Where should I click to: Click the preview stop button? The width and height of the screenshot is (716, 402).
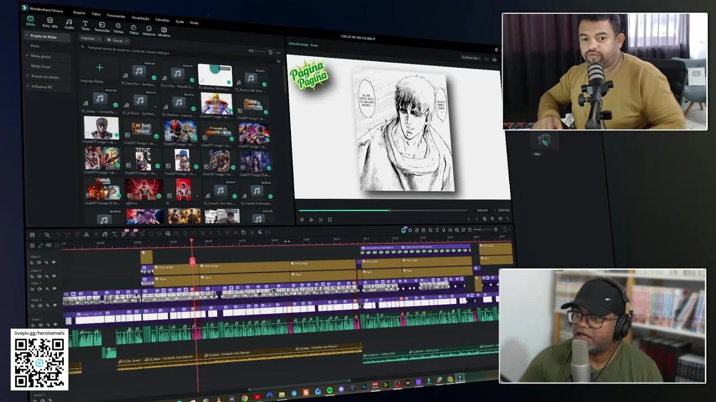click(x=329, y=220)
